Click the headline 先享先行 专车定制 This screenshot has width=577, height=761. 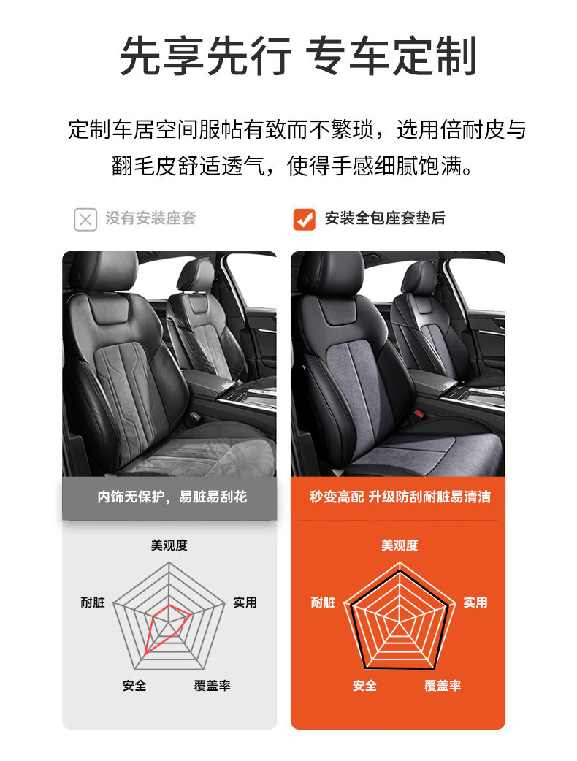[298, 56]
